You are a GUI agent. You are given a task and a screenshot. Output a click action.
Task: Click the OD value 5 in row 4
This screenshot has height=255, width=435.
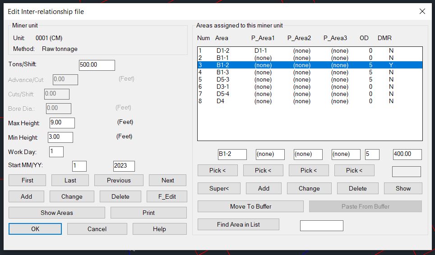pyautogui.click(x=370, y=72)
